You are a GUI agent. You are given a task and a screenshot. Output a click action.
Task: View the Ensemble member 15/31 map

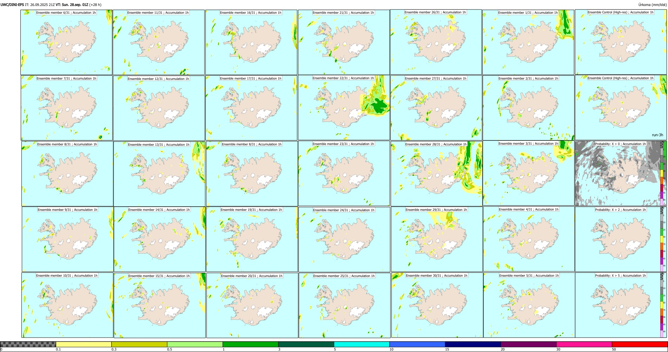(160, 306)
